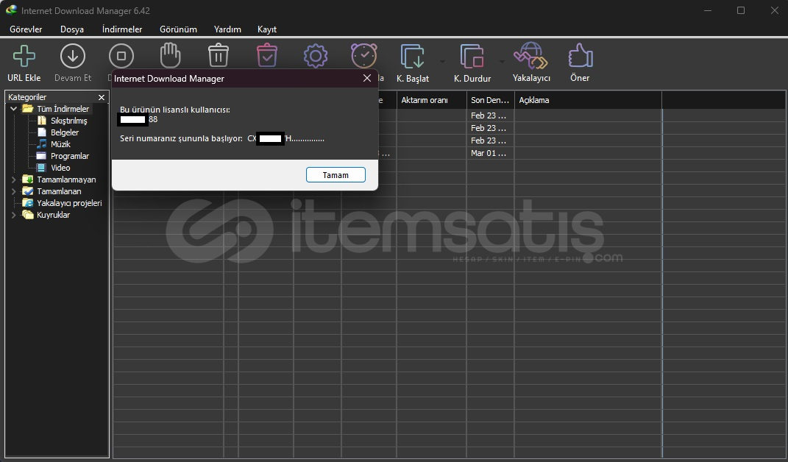Maximize the Internet Download Manager window
This screenshot has height=462, width=788.
[741, 10]
